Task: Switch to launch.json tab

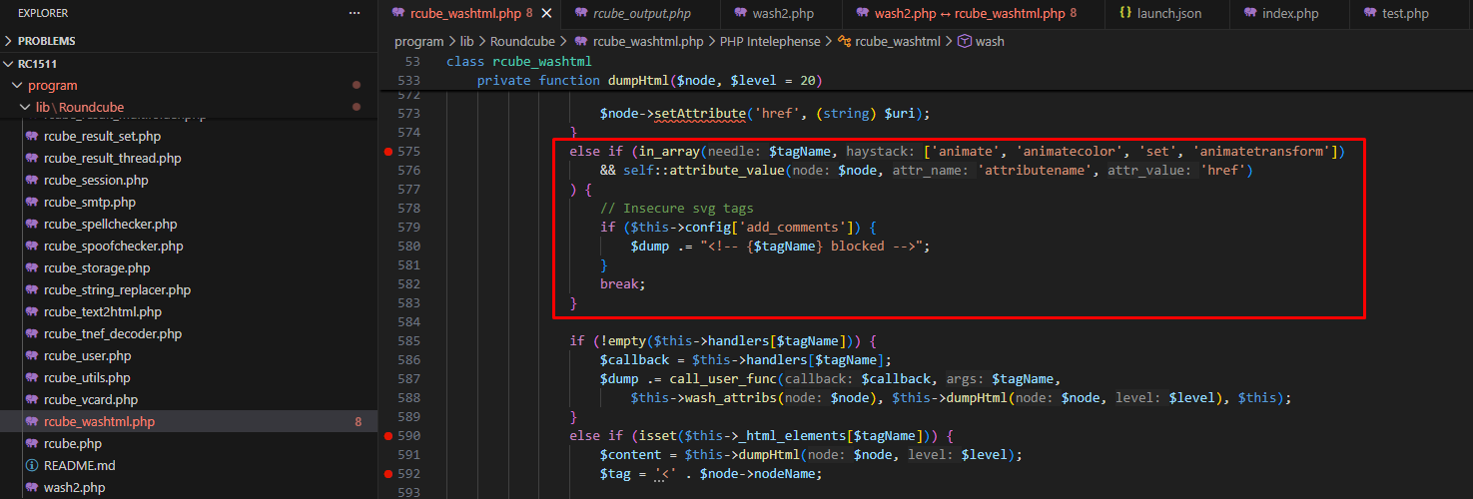Action: coord(1166,14)
